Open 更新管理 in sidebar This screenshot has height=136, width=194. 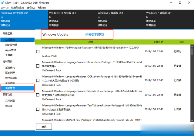point(18,88)
